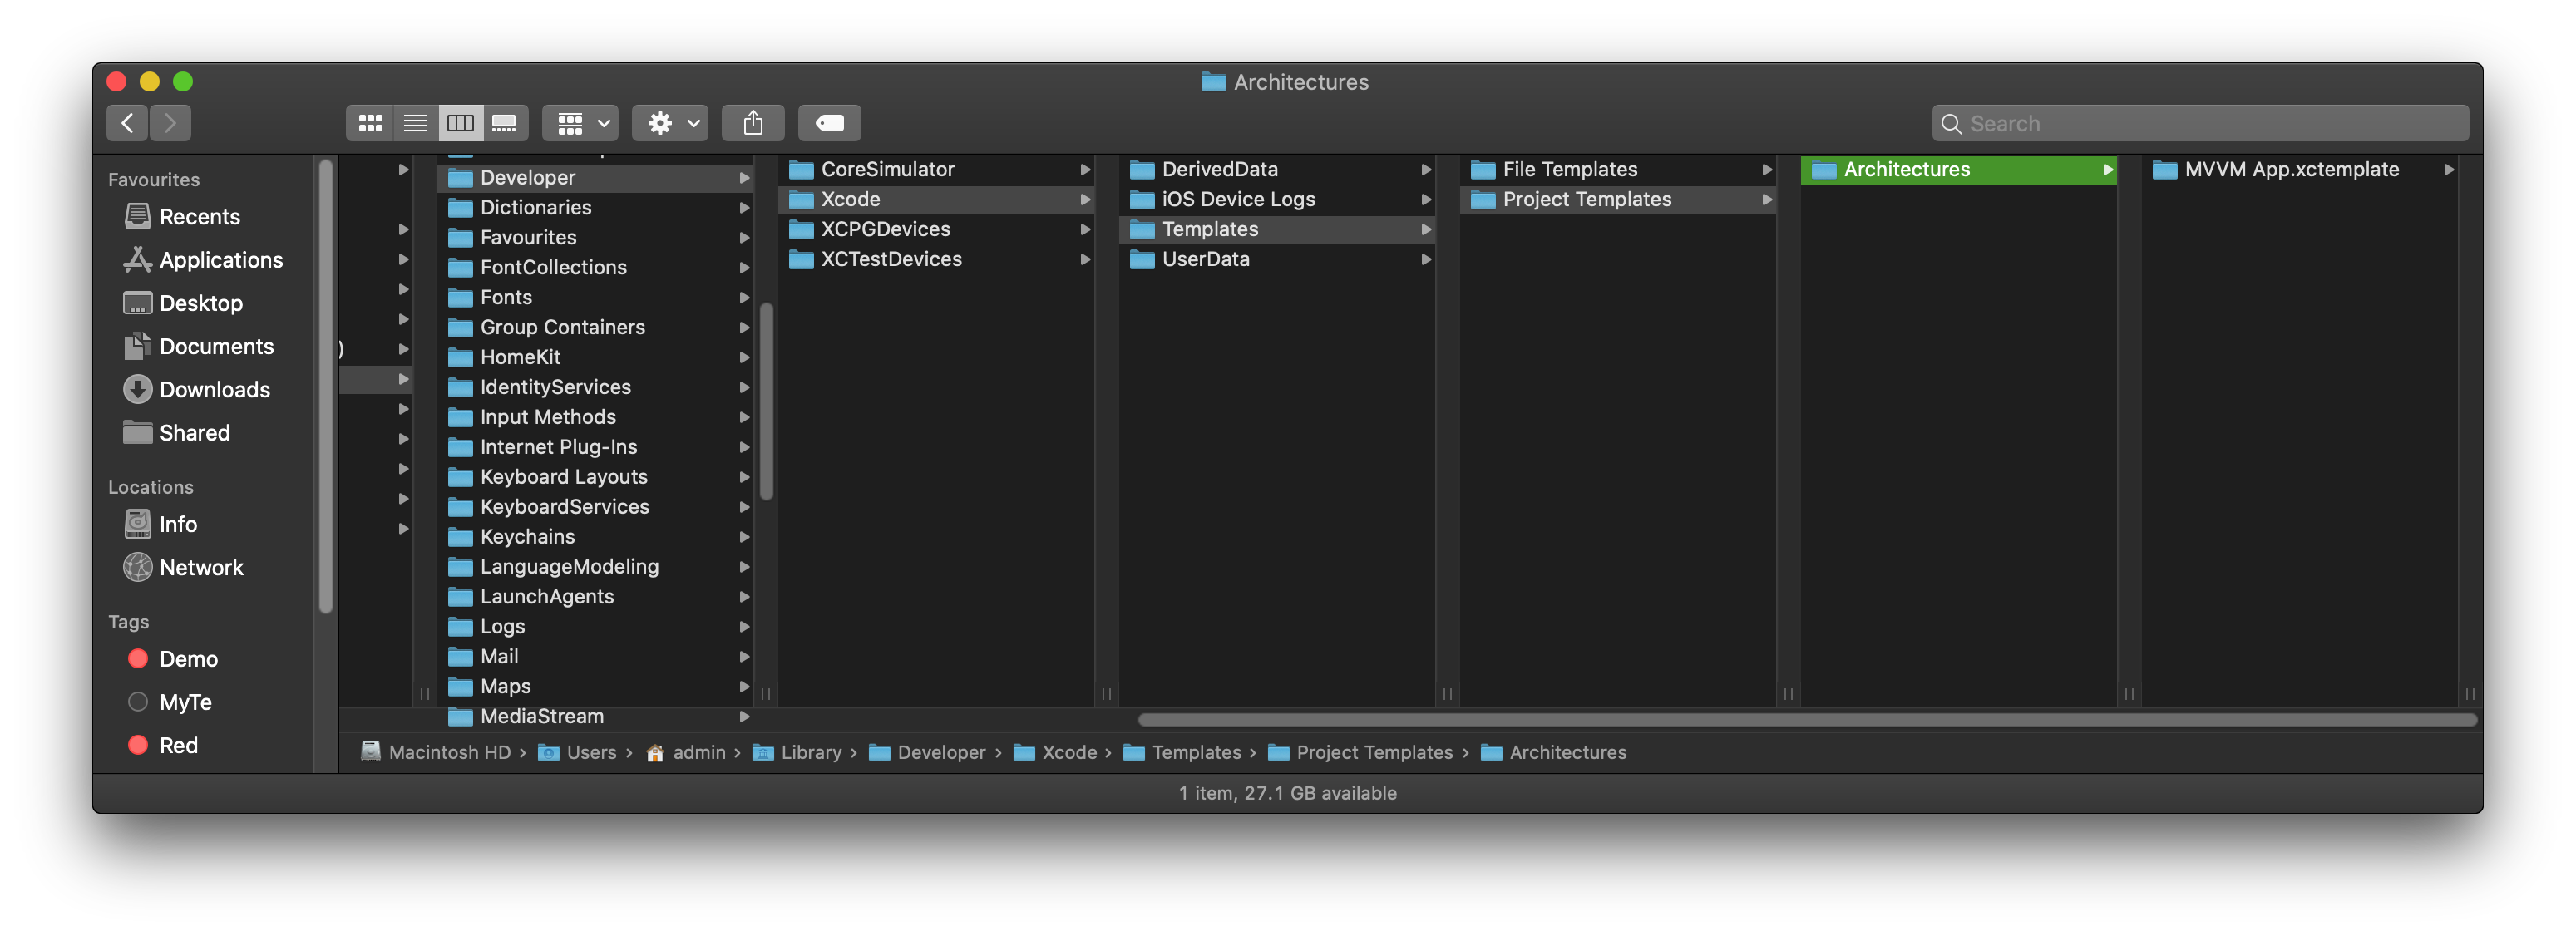This screenshot has height=936, width=2576.
Task: Open Applications in the sidebar
Action: click(220, 260)
